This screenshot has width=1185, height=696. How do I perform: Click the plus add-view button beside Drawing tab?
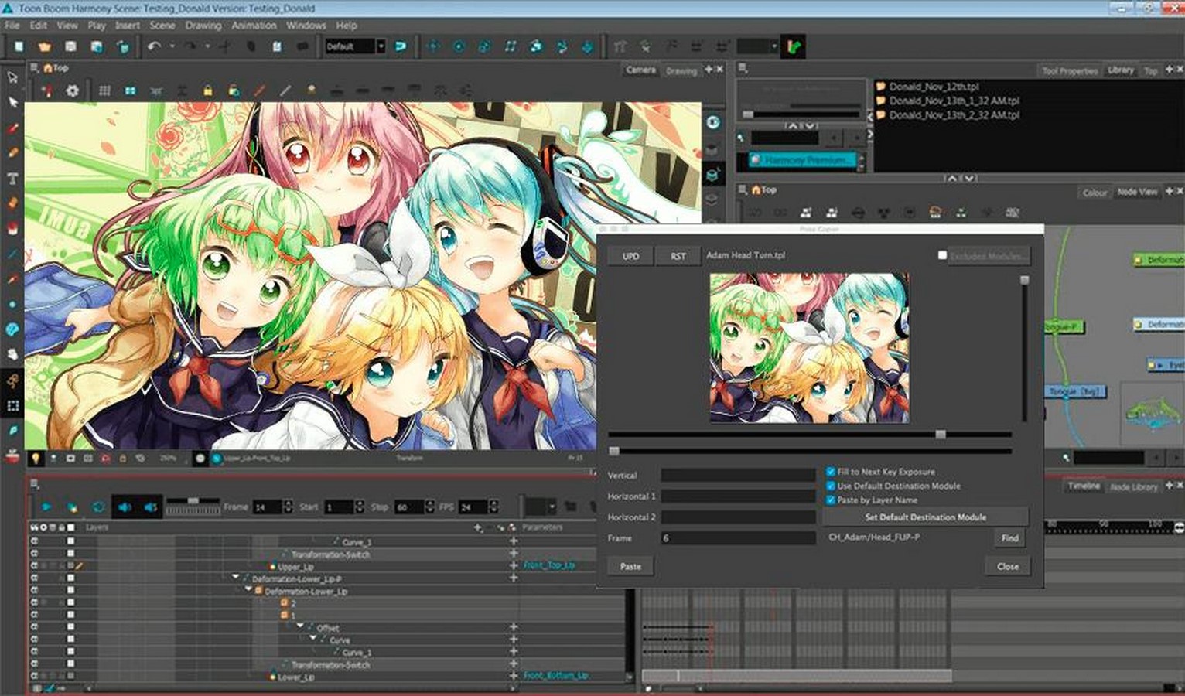tap(709, 70)
